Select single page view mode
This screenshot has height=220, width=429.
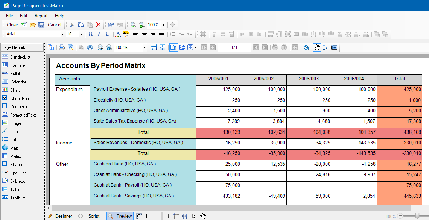click(173, 47)
